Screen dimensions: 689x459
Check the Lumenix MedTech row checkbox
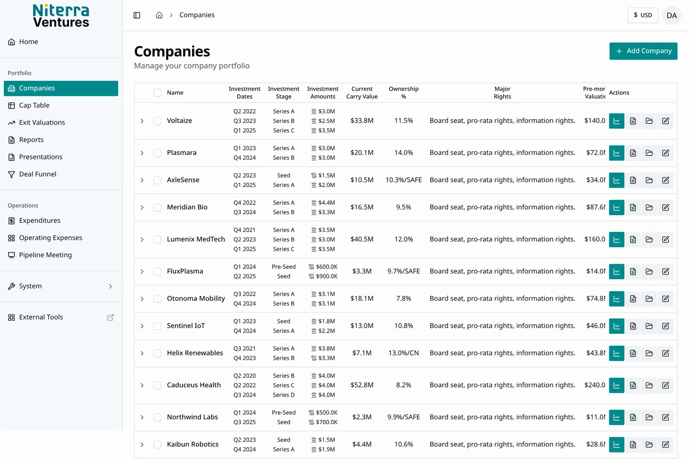coord(158,239)
